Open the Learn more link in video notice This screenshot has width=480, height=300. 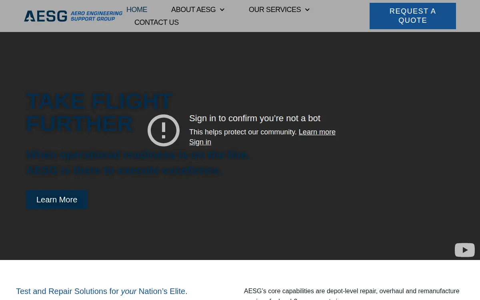click(317, 132)
